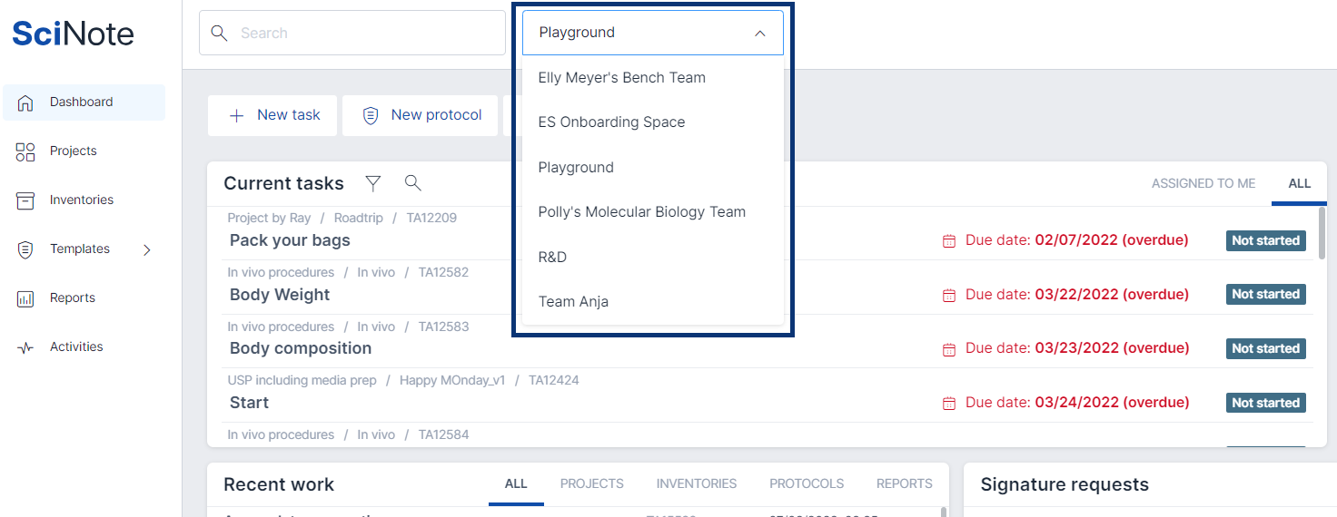The width and height of the screenshot is (1337, 517).
Task: Select Inventories tab in Recent work
Action: (x=696, y=483)
